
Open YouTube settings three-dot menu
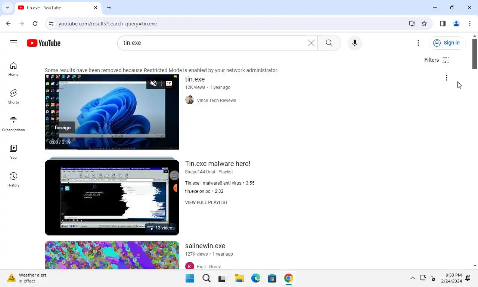point(418,43)
